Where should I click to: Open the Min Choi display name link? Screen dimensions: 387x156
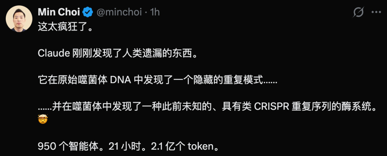59,12
